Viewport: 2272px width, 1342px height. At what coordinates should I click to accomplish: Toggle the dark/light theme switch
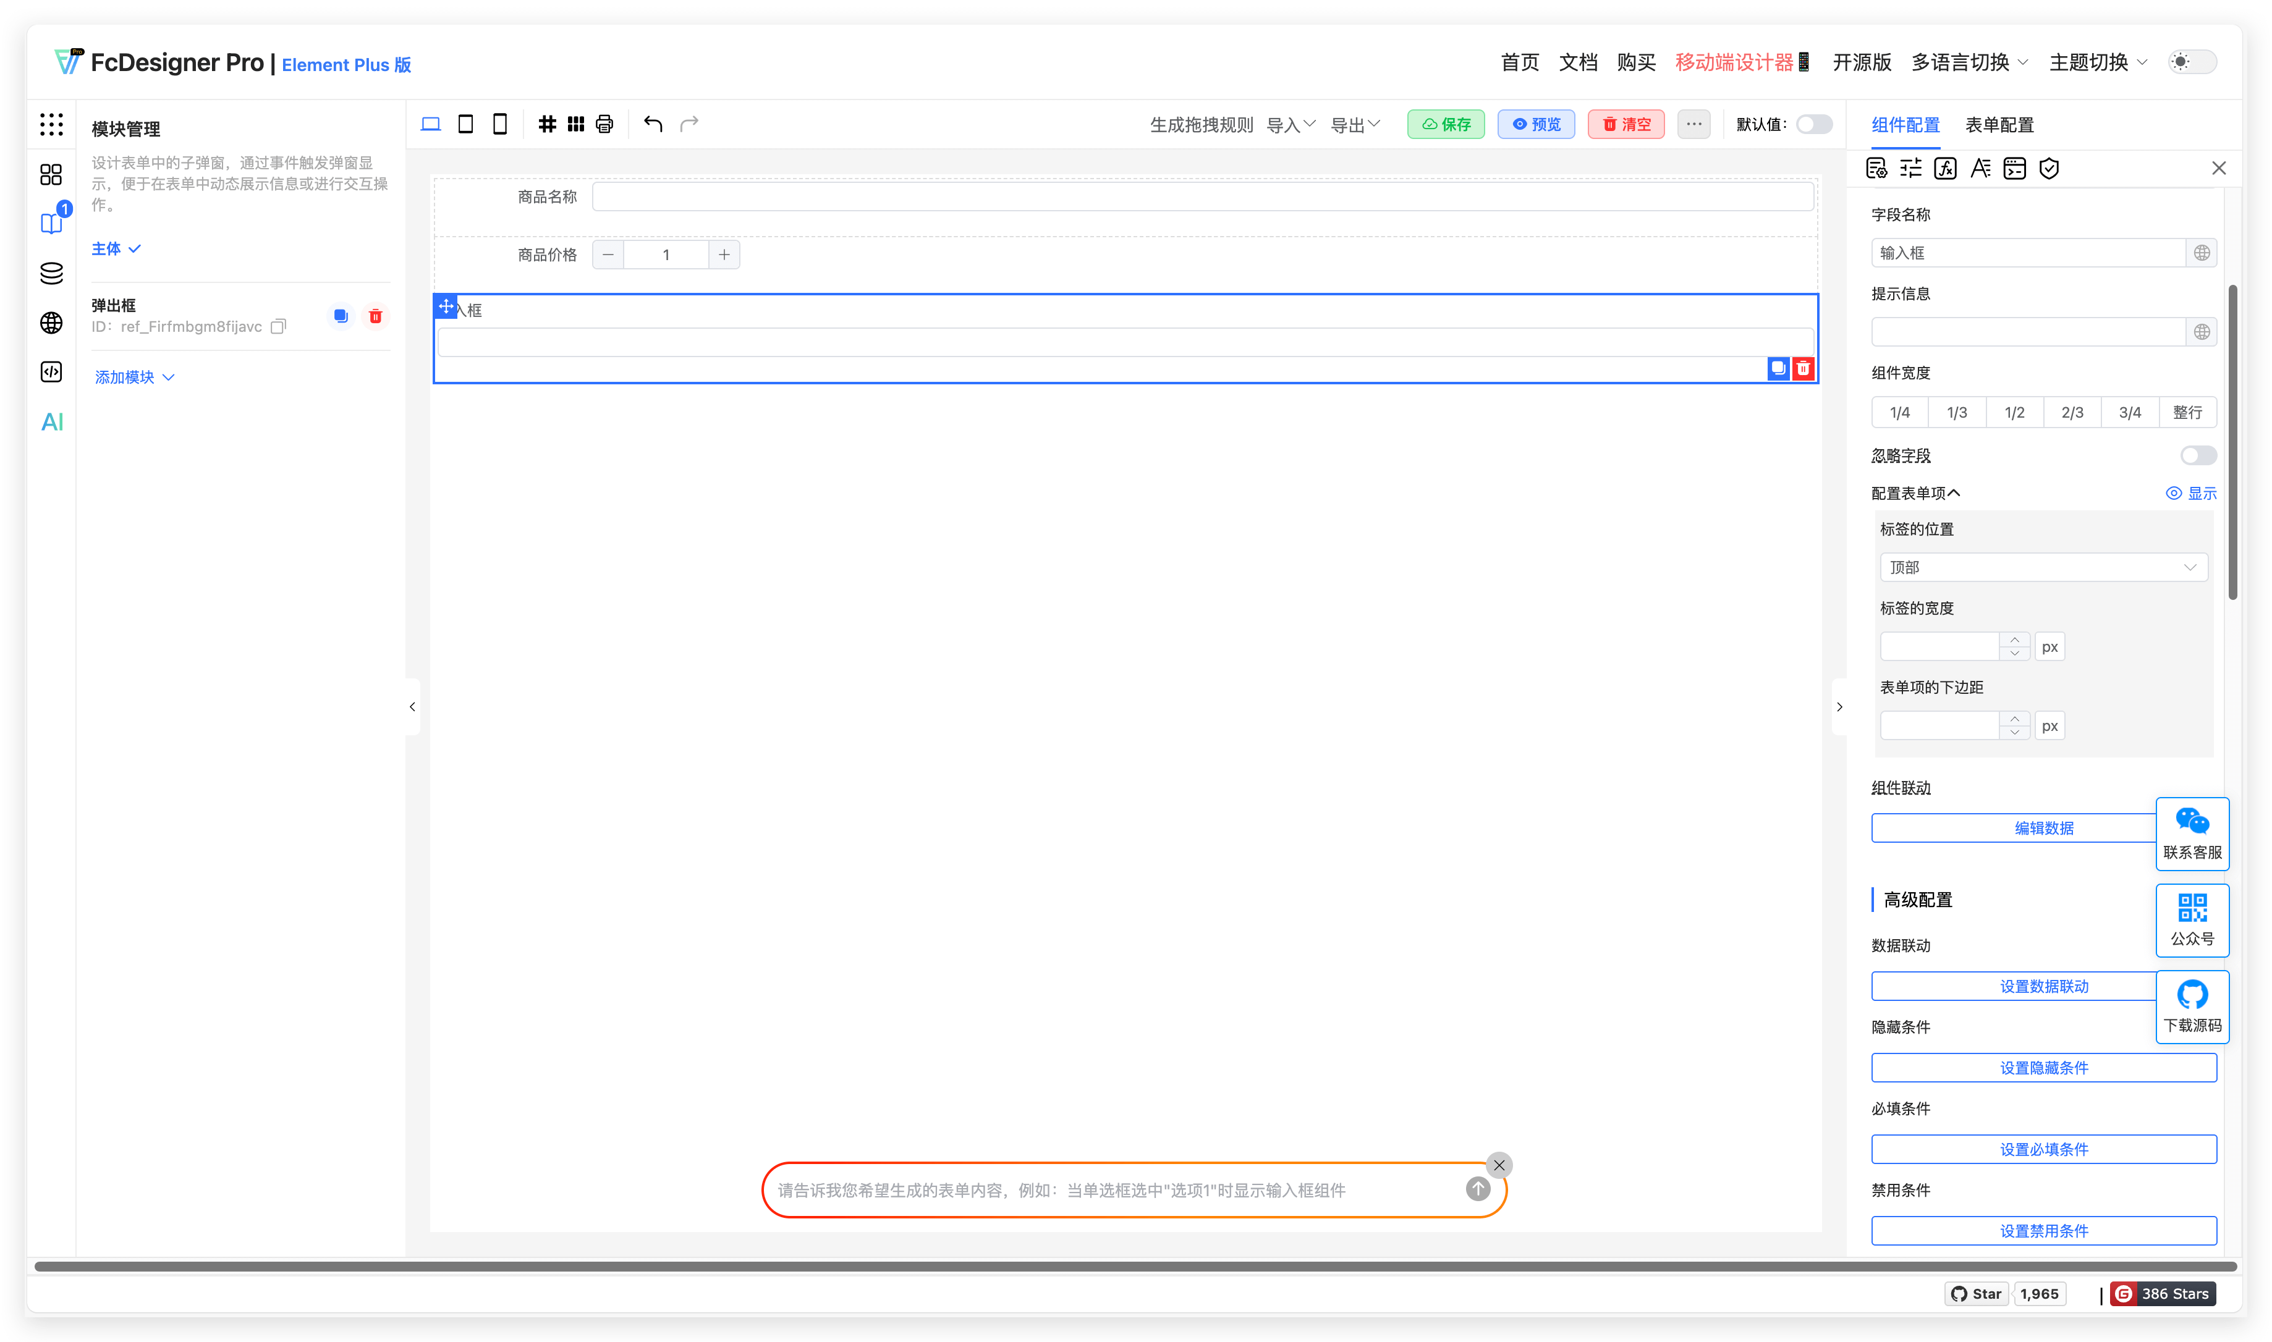tap(2192, 62)
